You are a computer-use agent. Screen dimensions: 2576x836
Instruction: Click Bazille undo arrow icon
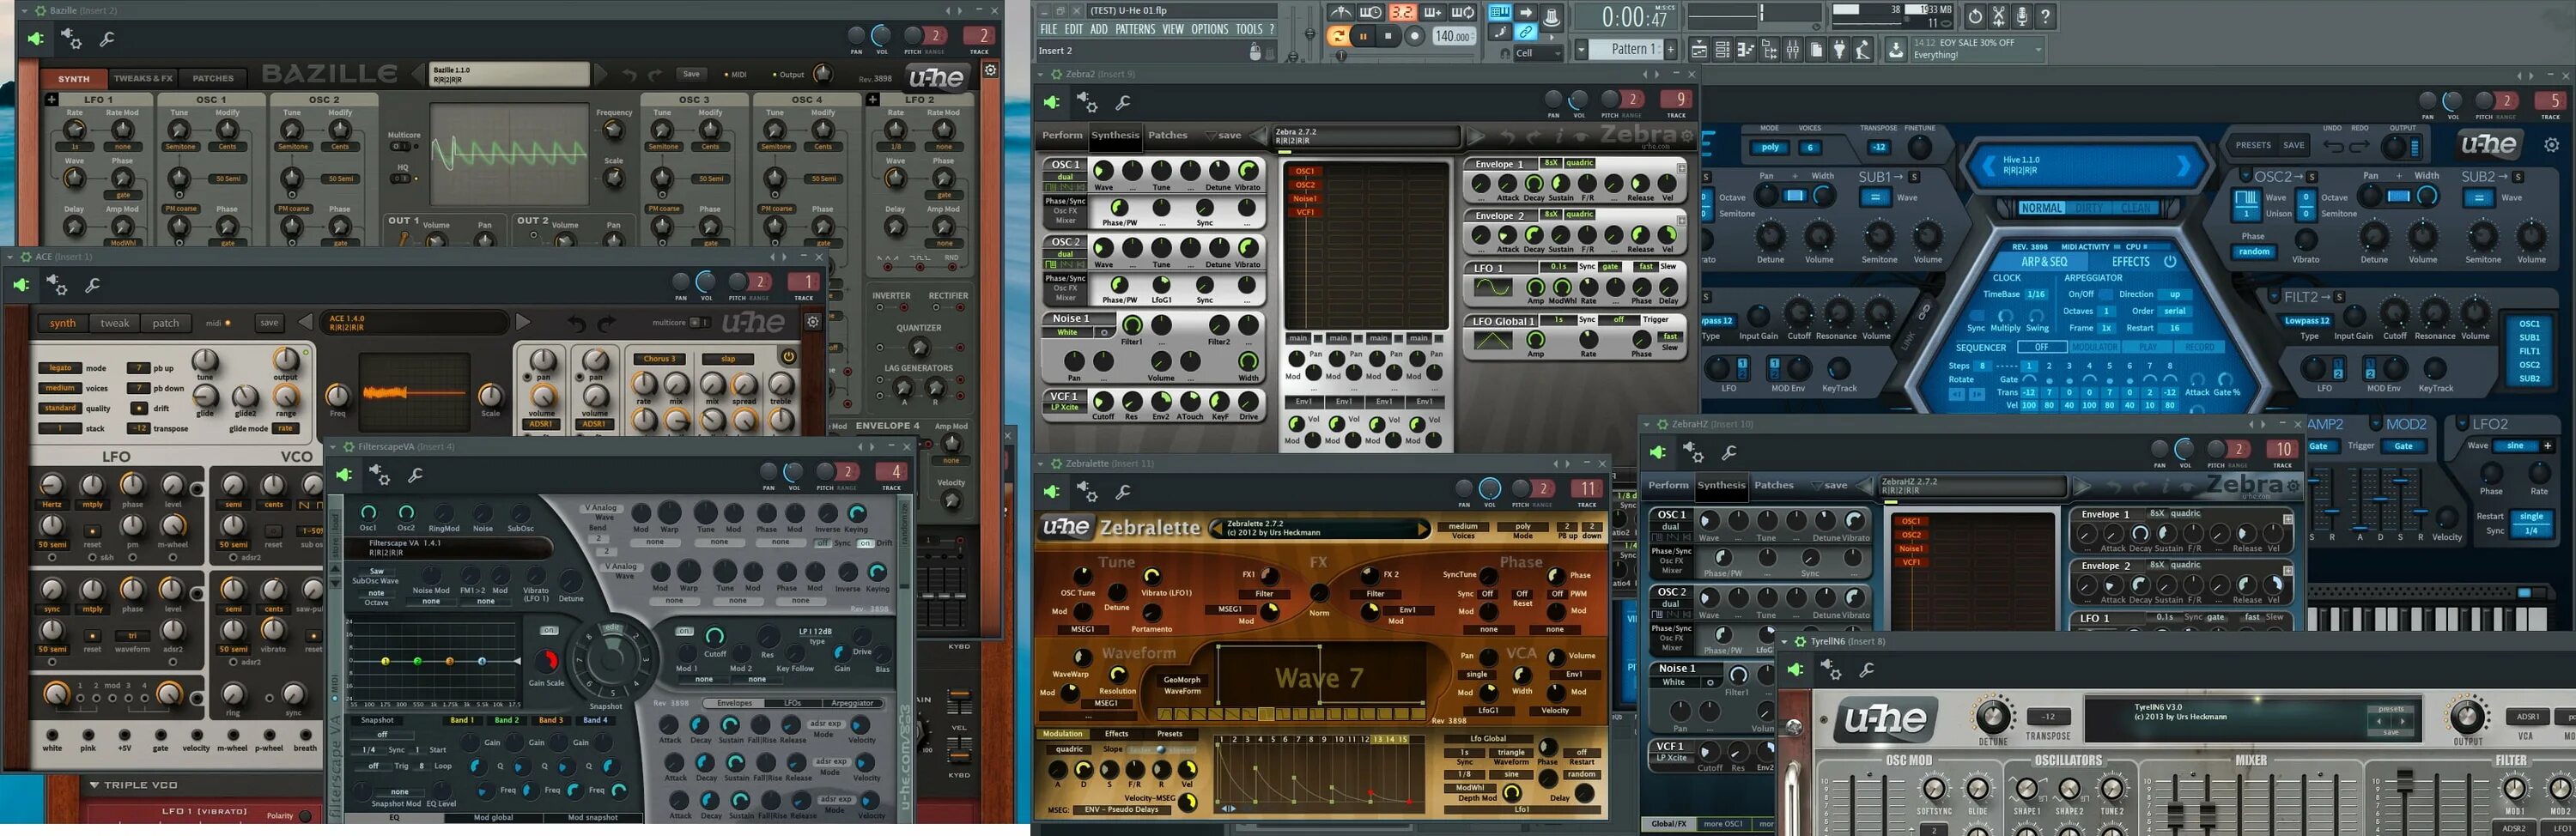629,75
